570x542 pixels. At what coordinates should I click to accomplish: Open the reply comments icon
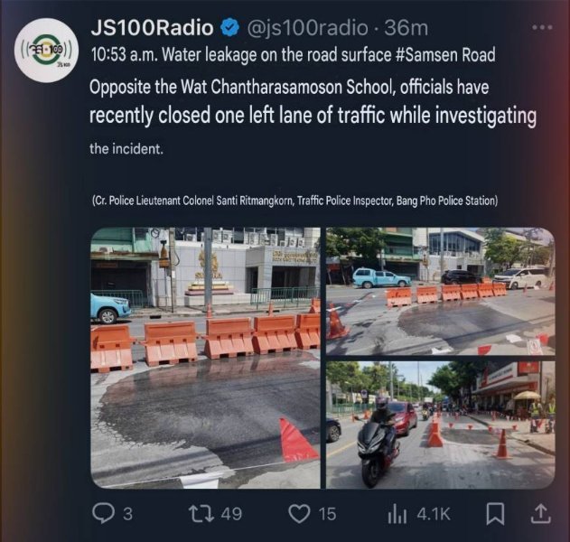[x=104, y=513]
